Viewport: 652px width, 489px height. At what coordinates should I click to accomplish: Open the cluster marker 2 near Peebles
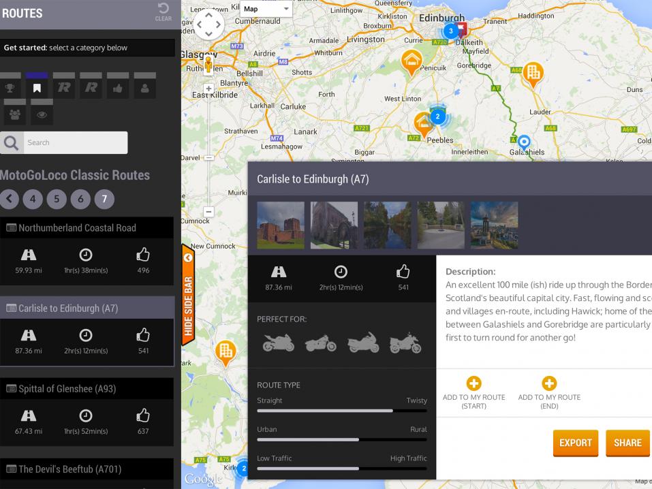tap(437, 116)
